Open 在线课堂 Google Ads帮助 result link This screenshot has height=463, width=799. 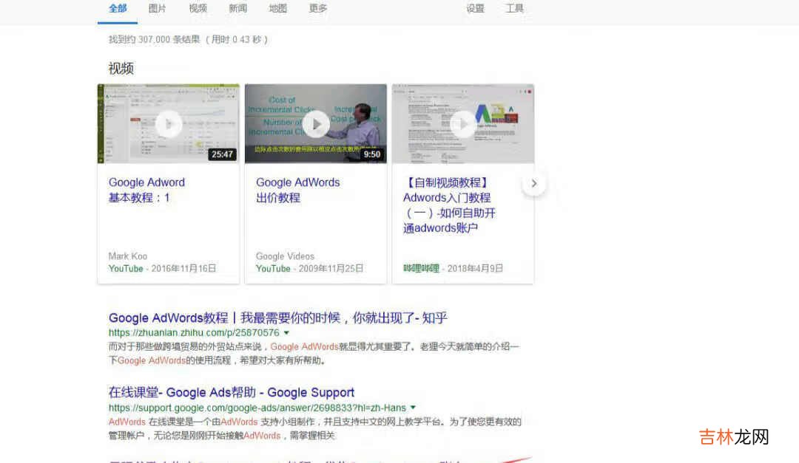pyautogui.click(x=231, y=392)
